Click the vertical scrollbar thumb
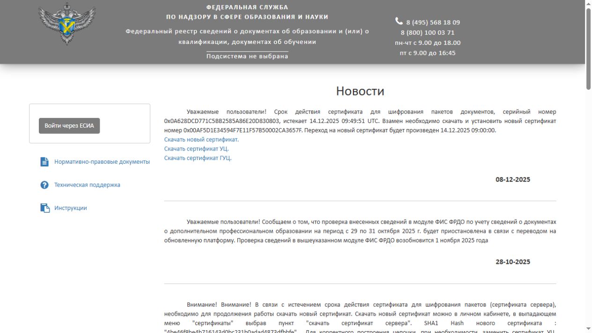The width and height of the screenshot is (592, 333). click(588, 48)
